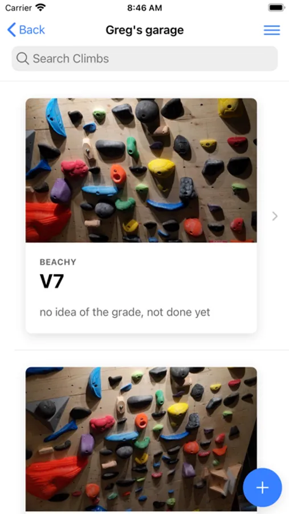Tap the 'no idea of the grade' note
Screen dimensions: 289x514
125,312
